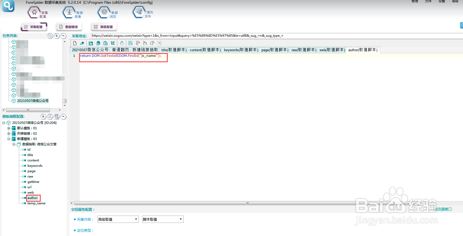Open the 数据采集 download hexagon icon

click(x=69, y=12)
